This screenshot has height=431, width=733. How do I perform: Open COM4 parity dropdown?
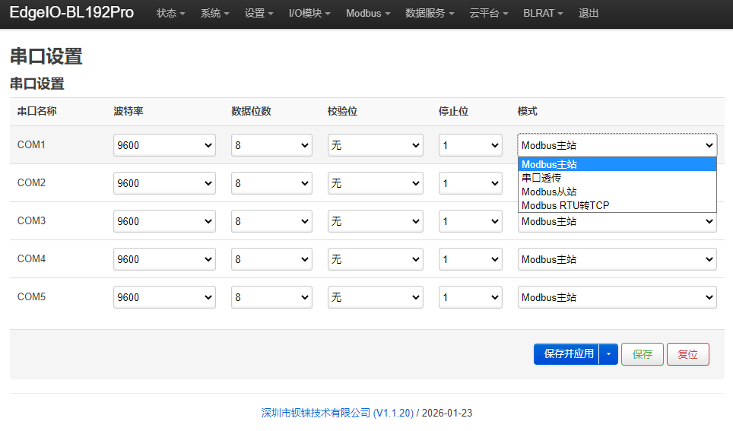(x=376, y=259)
